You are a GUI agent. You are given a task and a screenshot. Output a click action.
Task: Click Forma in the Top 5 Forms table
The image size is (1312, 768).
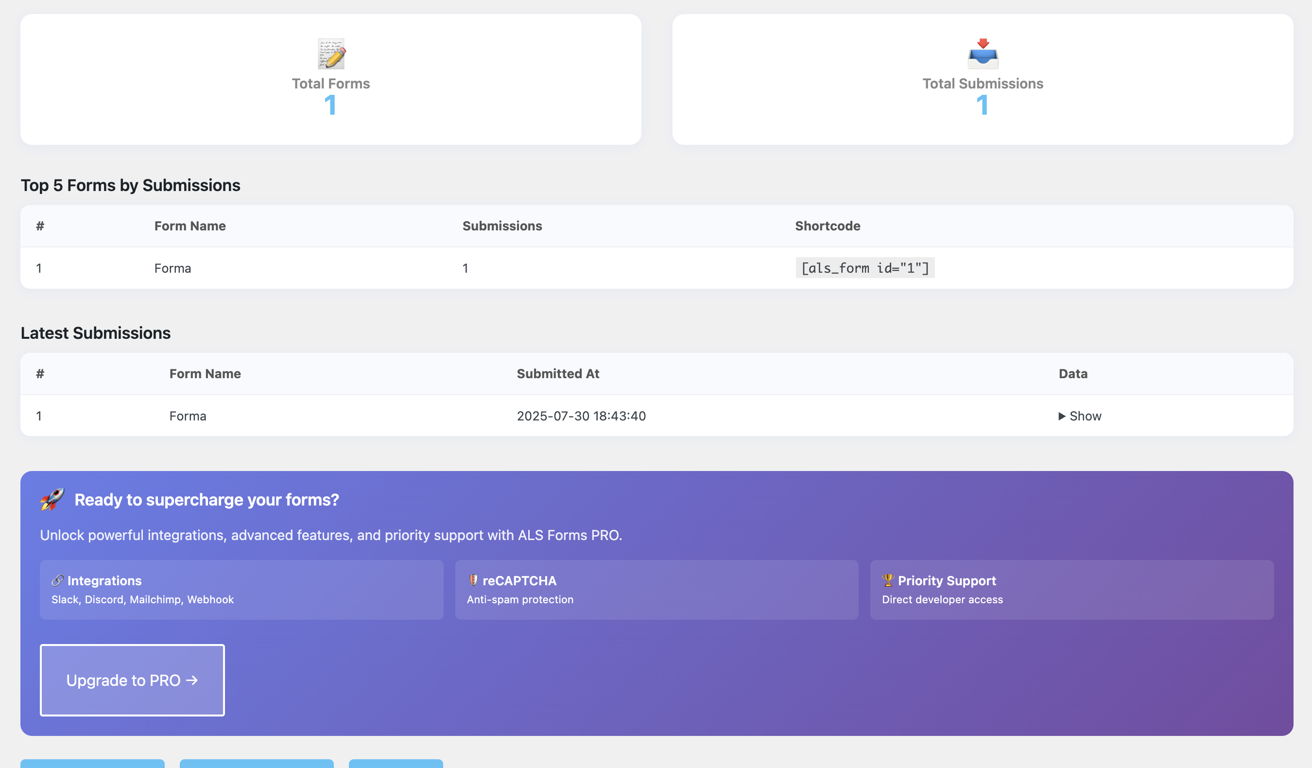(x=173, y=268)
